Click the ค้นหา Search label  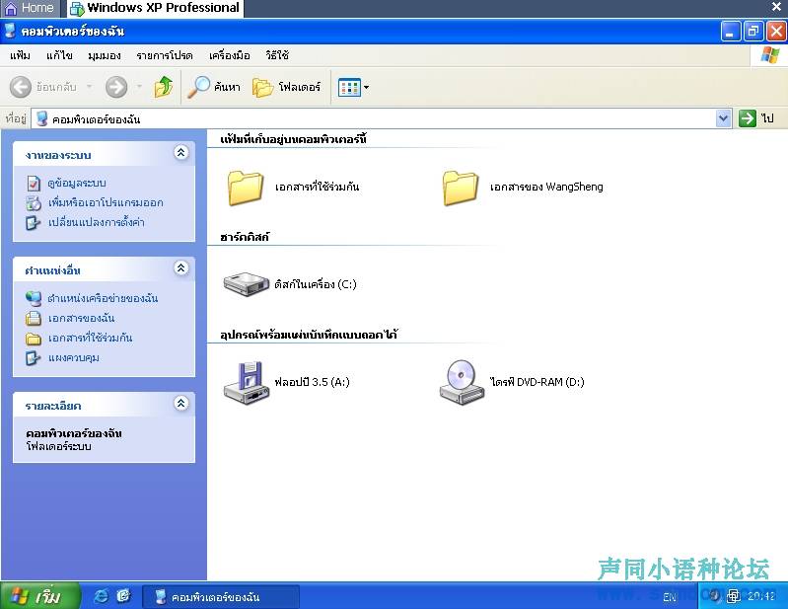227,87
